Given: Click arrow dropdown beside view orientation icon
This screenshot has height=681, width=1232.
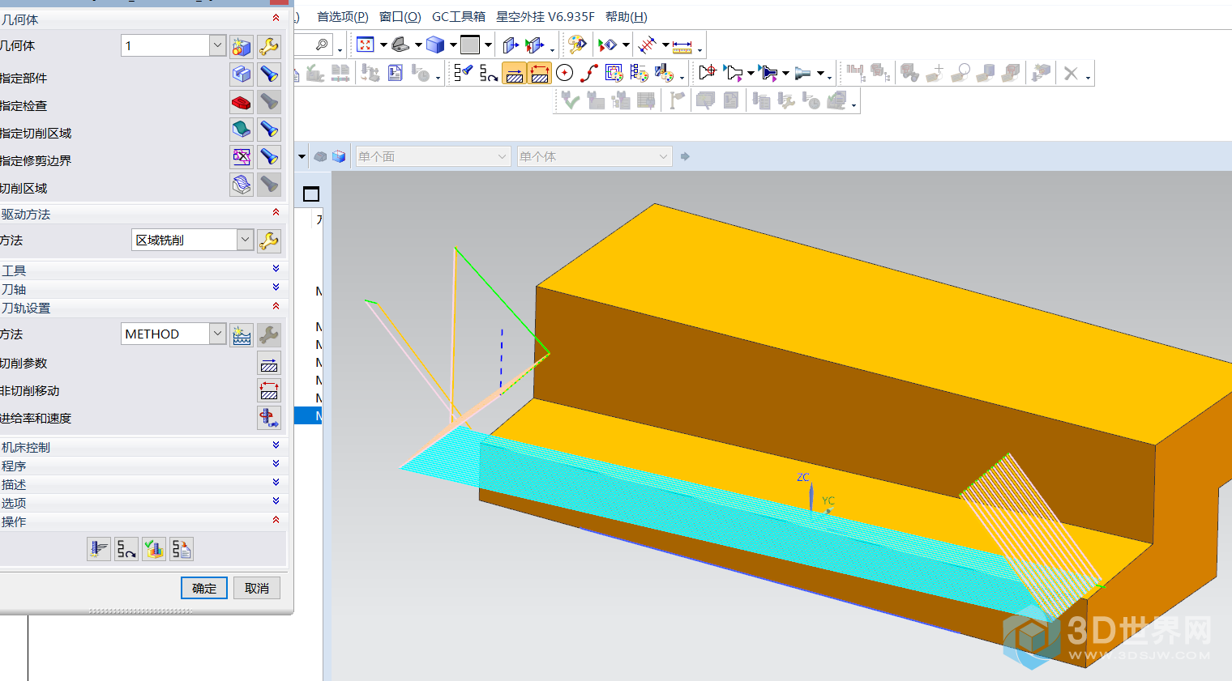Looking at the screenshot, I should (418, 45).
